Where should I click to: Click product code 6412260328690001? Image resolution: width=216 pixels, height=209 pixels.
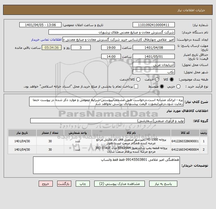(x=185, y=141)
